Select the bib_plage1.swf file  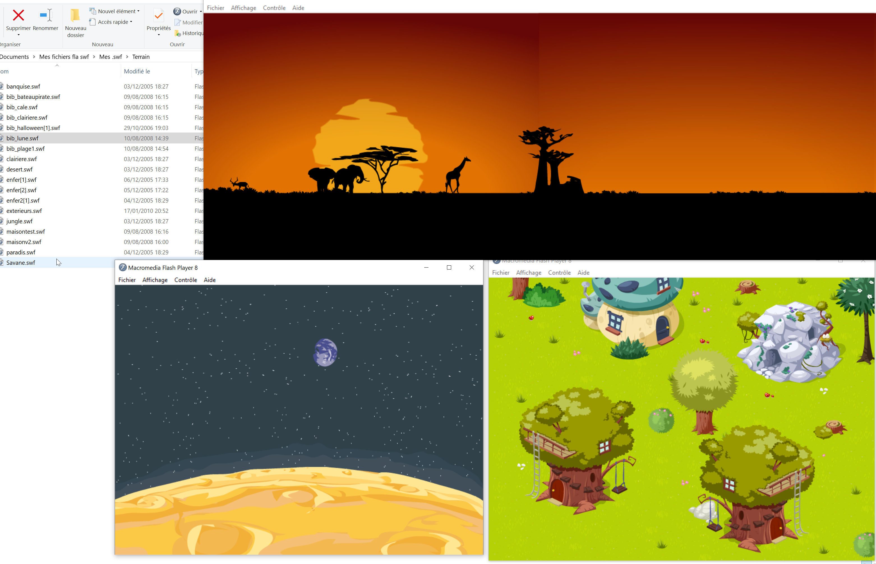(26, 149)
